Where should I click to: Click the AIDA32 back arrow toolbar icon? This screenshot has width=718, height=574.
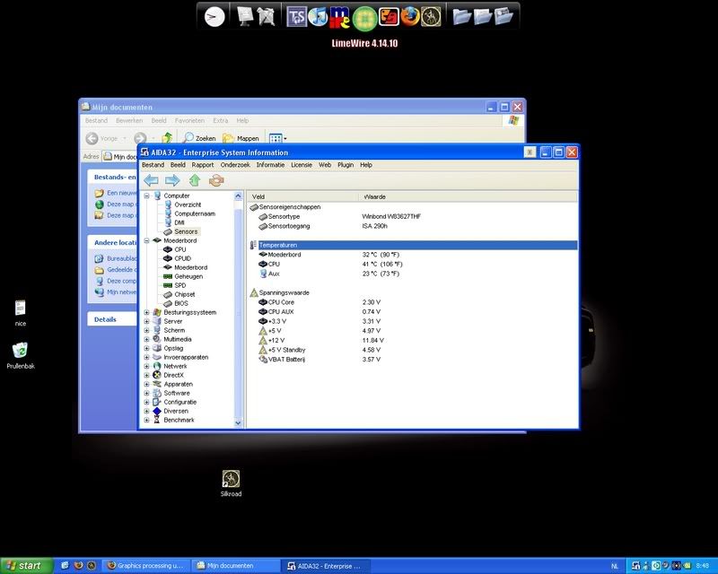pos(151,180)
